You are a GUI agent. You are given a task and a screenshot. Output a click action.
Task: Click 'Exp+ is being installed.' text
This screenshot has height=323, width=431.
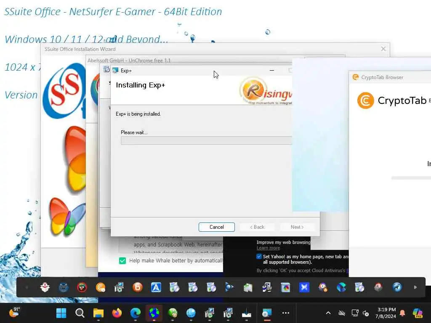(138, 114)
